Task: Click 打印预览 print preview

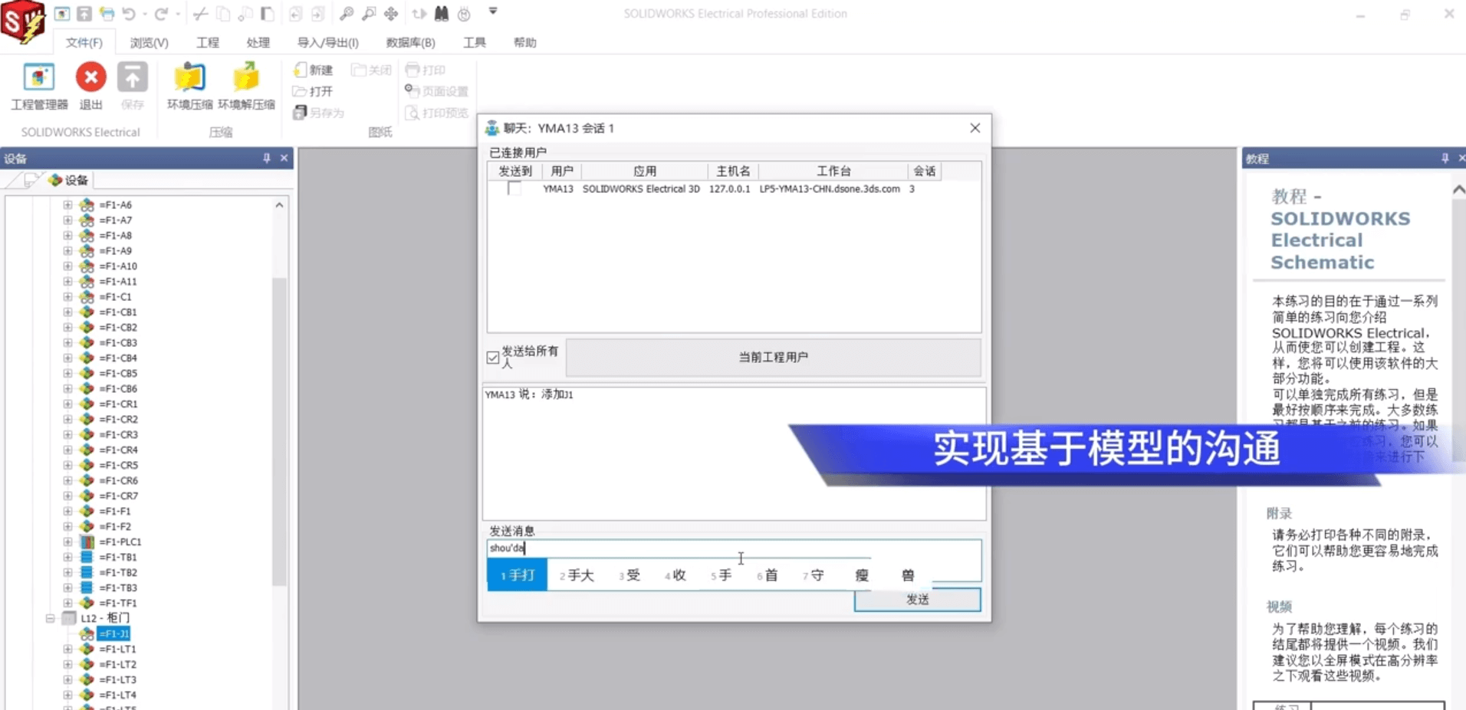Action: (x=436, y=113)
